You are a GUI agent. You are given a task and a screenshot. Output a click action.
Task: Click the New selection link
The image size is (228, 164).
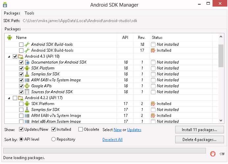click(118, 130)
